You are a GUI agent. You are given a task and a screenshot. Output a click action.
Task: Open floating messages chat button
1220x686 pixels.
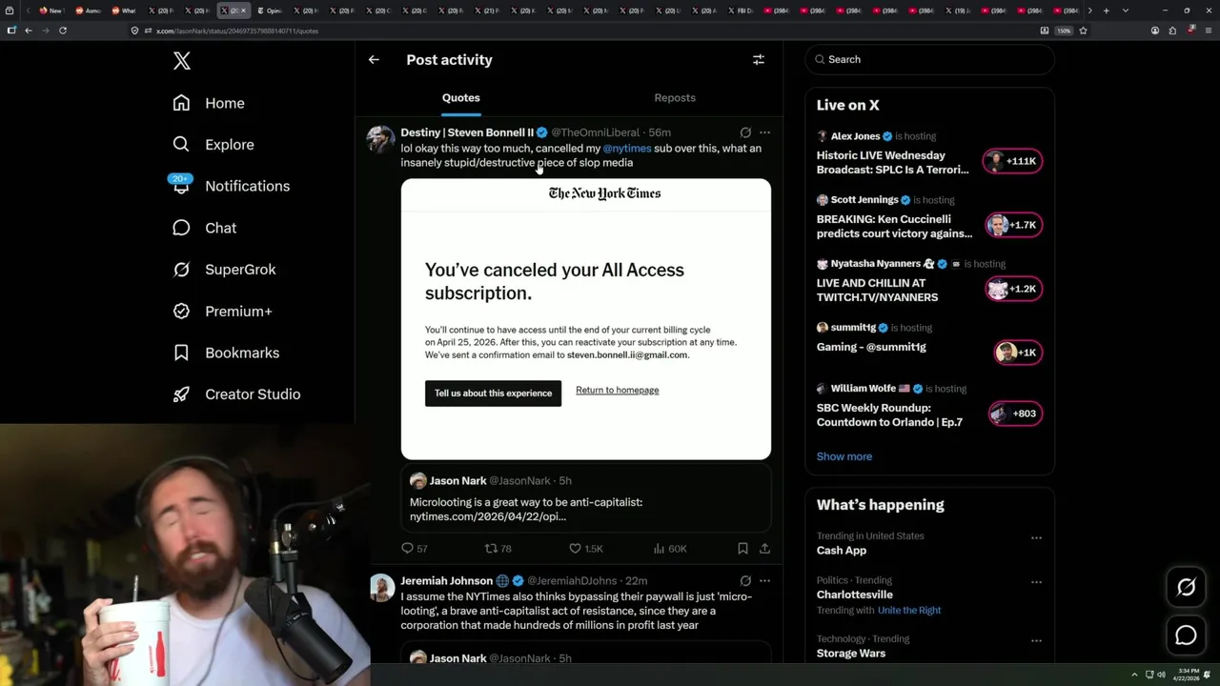[x=1186, y=636]
